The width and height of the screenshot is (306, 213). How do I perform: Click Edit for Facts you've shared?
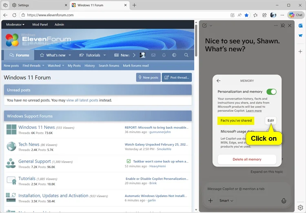pyautogui.click(x=271, y=120)
